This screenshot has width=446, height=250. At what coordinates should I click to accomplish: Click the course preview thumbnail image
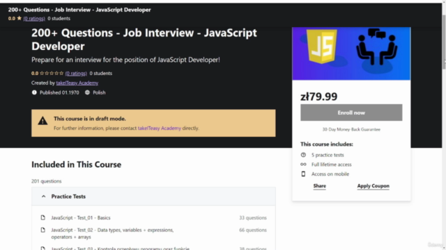[x=351, y=53]
